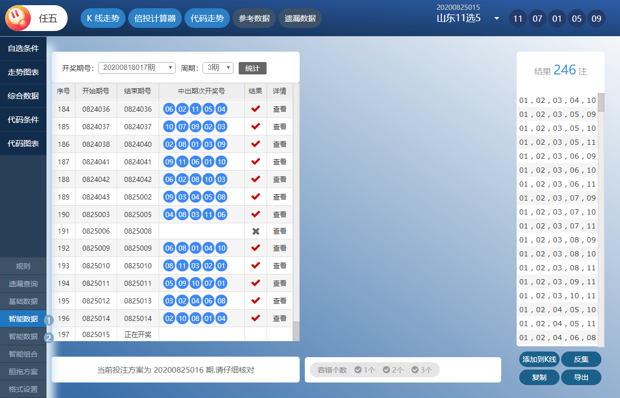Click the gray X result in row 191
Image resolution: width=620 pixels, height=398 pixels.
255,232
